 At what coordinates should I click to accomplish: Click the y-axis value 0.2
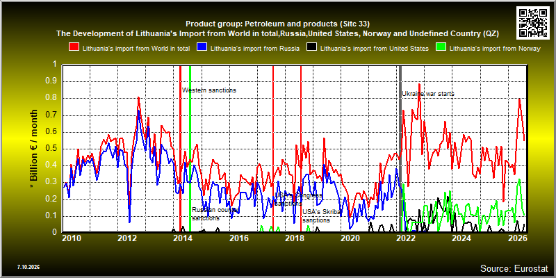click(51, 199)
